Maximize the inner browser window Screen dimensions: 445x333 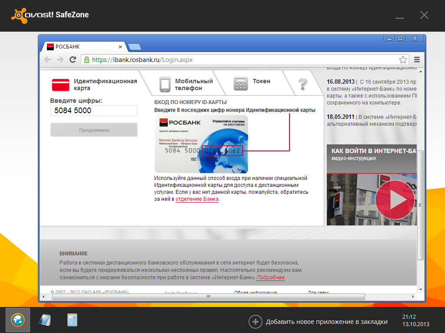tap(400, 38)
